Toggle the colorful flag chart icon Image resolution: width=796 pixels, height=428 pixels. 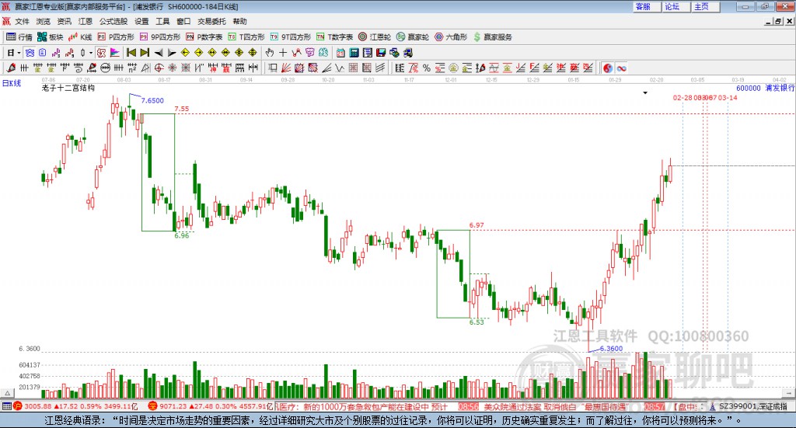tap(115, 53)
